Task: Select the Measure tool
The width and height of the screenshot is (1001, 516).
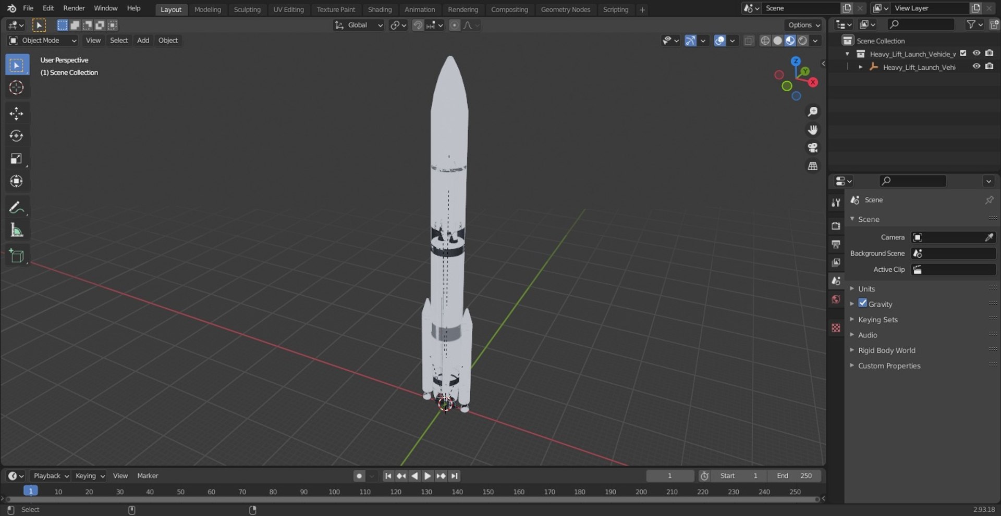Action: (x=17, y=230)
